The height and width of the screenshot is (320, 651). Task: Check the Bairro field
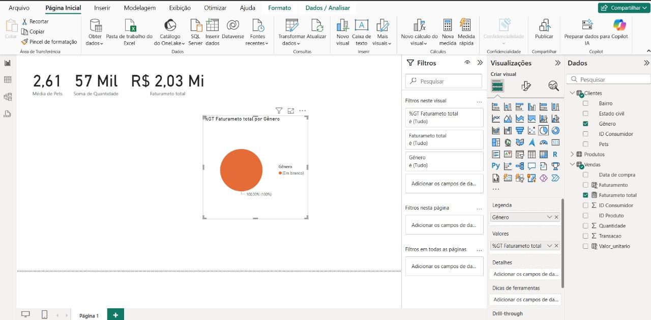click(585, 103)
